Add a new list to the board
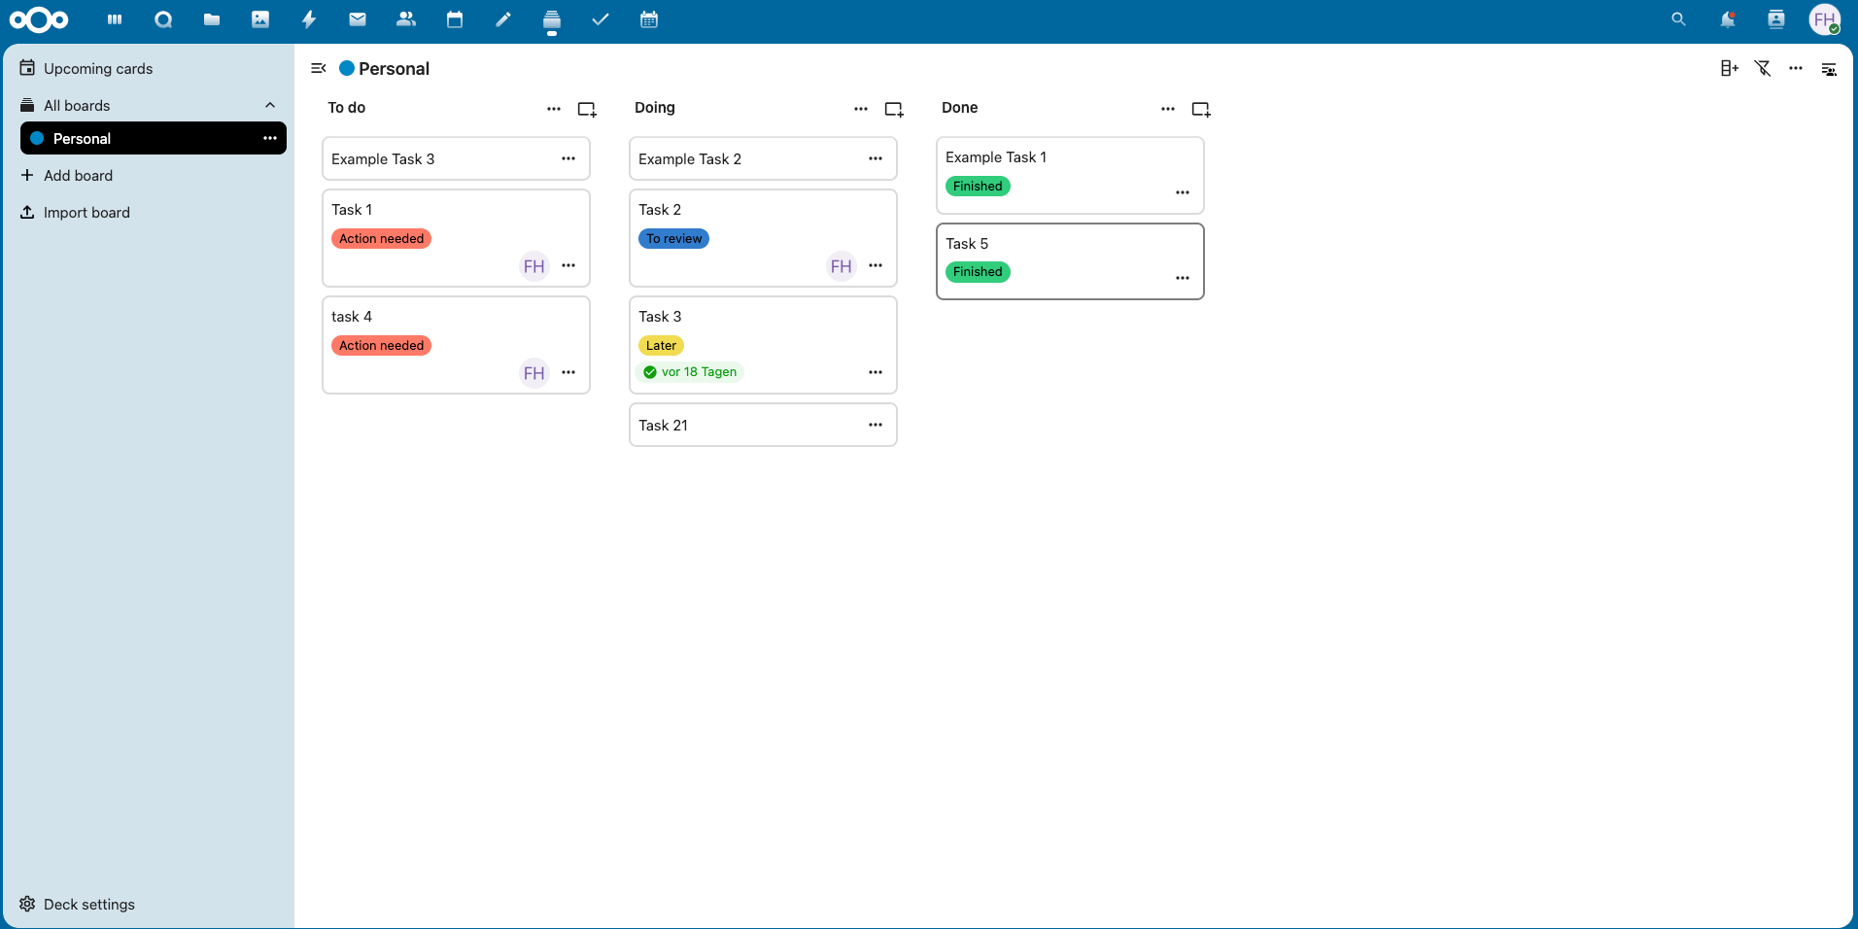Image resolution: width=1858 pixels, height=929 pixels. 1729,68
